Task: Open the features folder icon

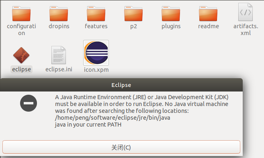Action: pyautogui.click(x=96, y=14)
